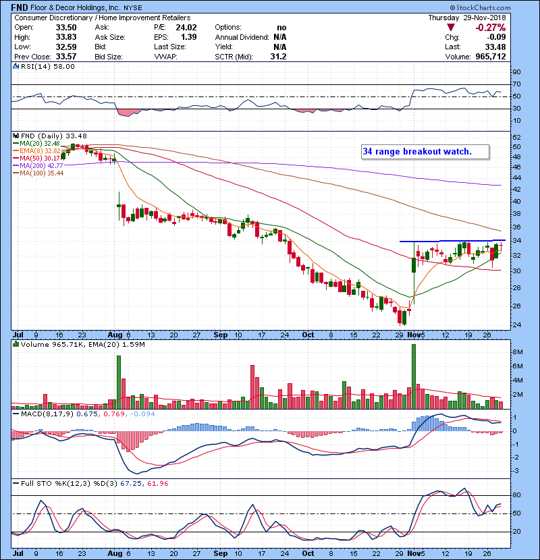Click the blue 34 resistance line

pyautogui.click(x=452, y=241)
